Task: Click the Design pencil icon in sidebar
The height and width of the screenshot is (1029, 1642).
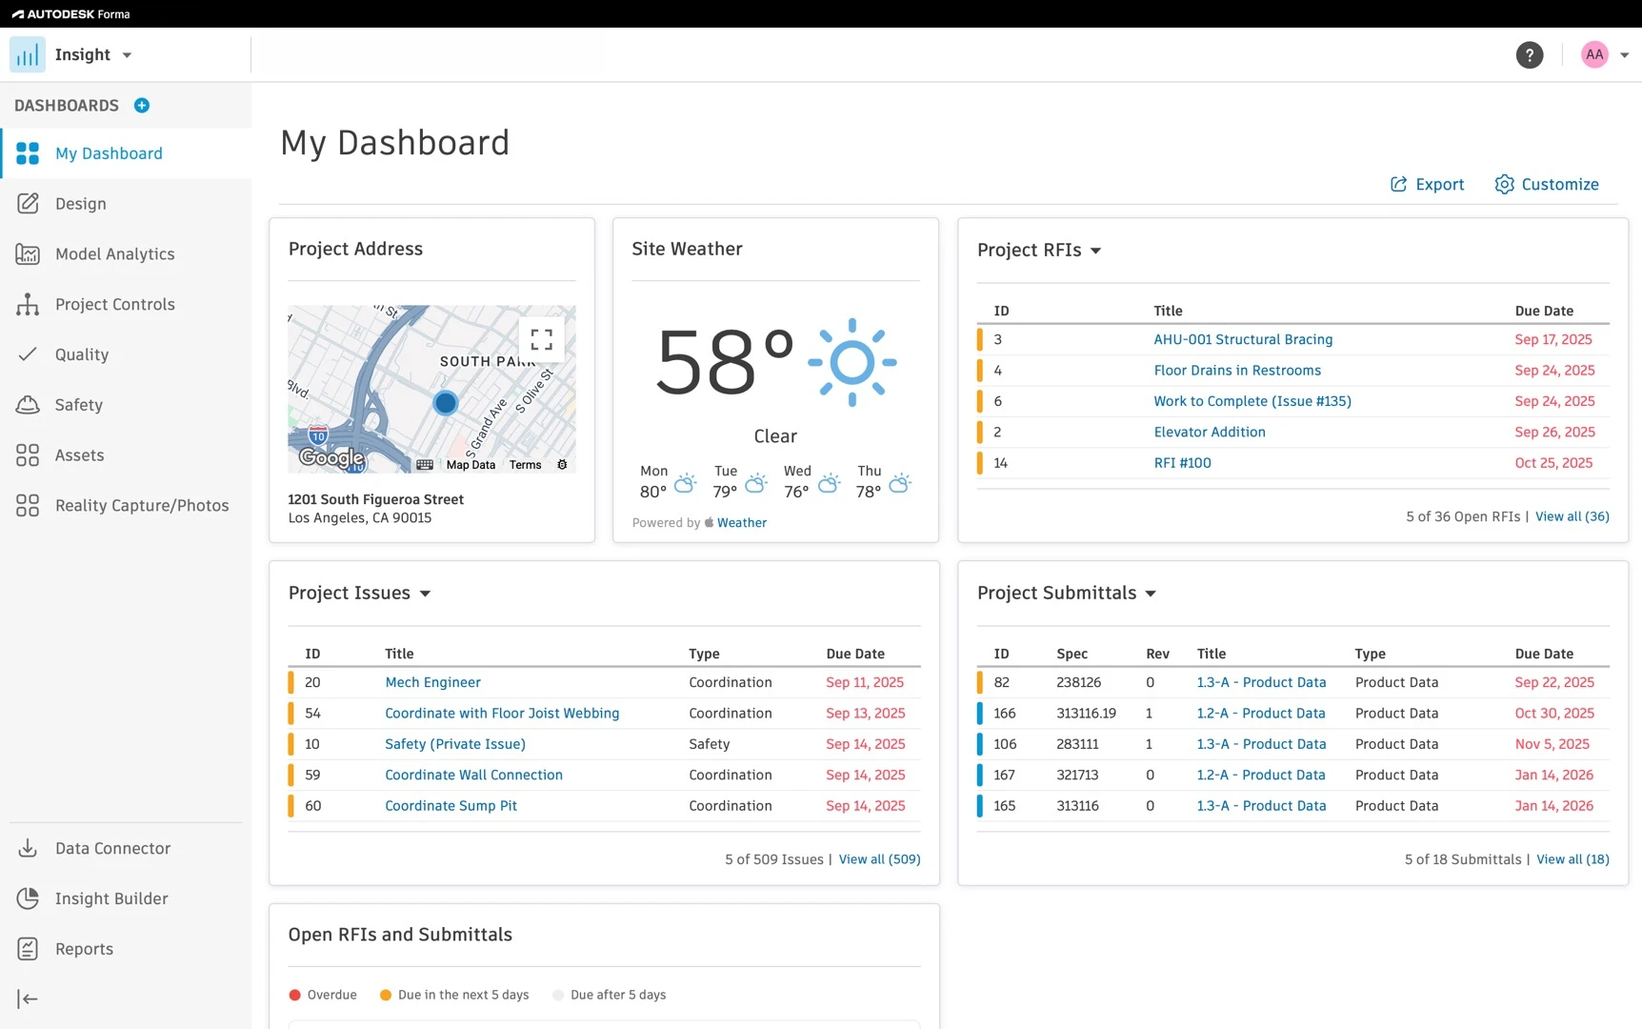Action: click(x=28, y=204)
